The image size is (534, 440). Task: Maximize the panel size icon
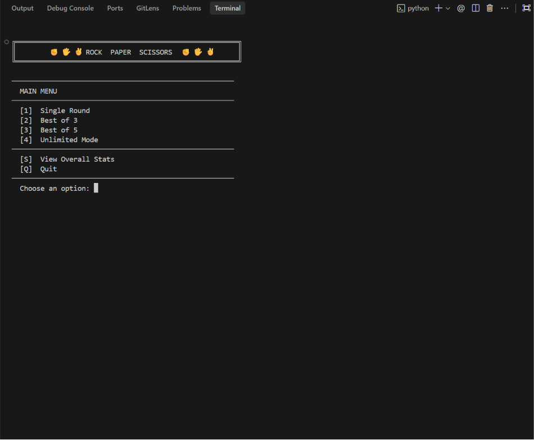tap(527, 8)
